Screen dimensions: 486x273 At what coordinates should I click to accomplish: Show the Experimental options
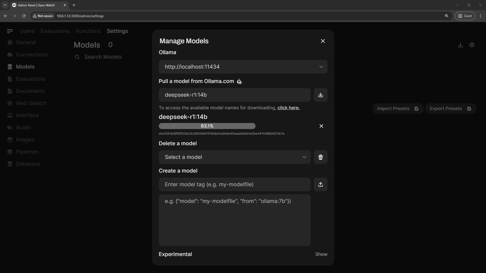pos(321,254)
